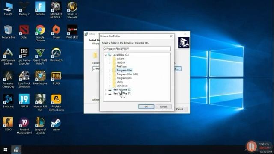
Task: Select the PerfLogs folder
Action: (x=122, y=67)
